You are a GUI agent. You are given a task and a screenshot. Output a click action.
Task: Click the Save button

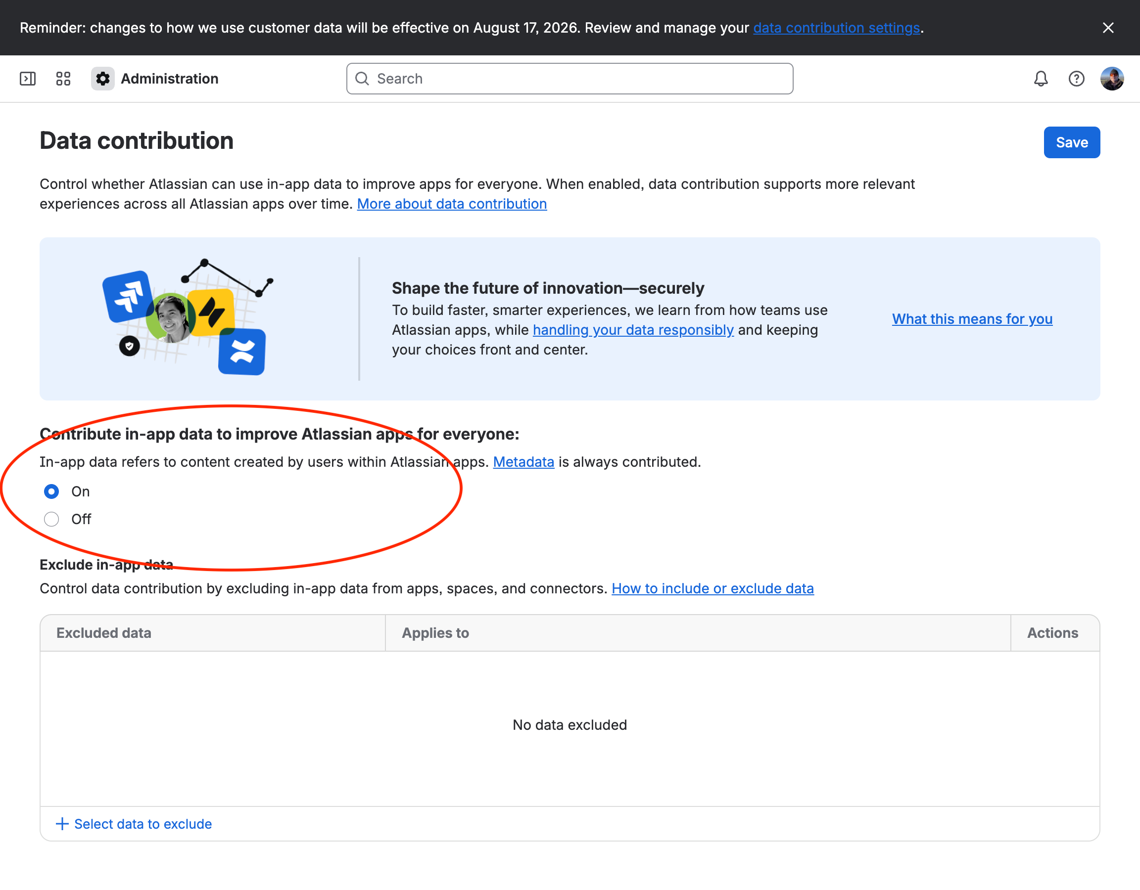(x=1072, y=142)
